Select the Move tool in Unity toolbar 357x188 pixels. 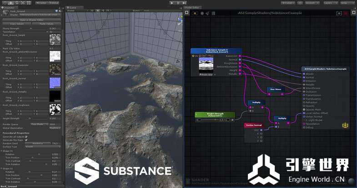tap(11, 3)
